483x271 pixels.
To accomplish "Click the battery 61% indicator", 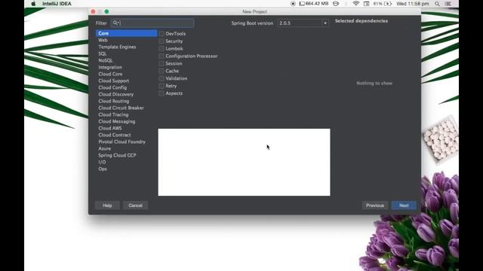I will pos(383,4).
